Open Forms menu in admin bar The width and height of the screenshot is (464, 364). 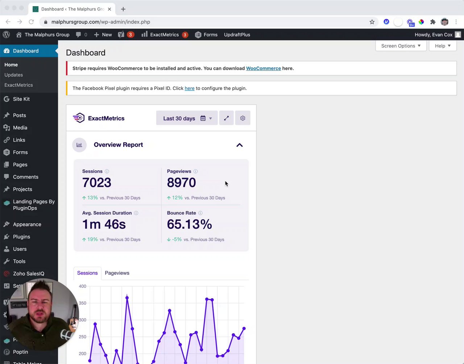click(206, 34)
